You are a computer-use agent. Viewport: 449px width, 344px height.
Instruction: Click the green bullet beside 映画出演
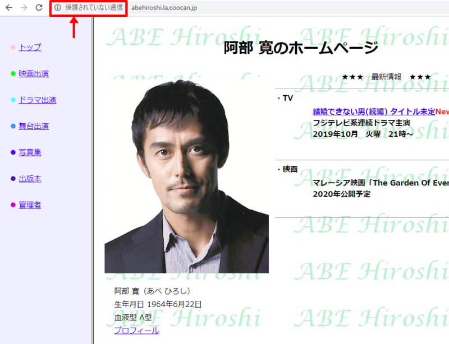coord(13,73)
